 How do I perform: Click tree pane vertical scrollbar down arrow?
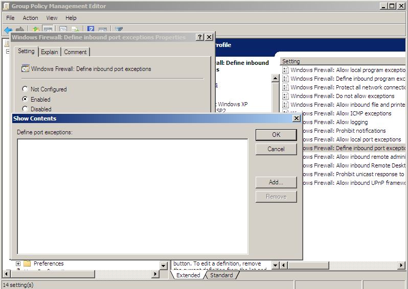pyautogui.click(x=164, y=266)
